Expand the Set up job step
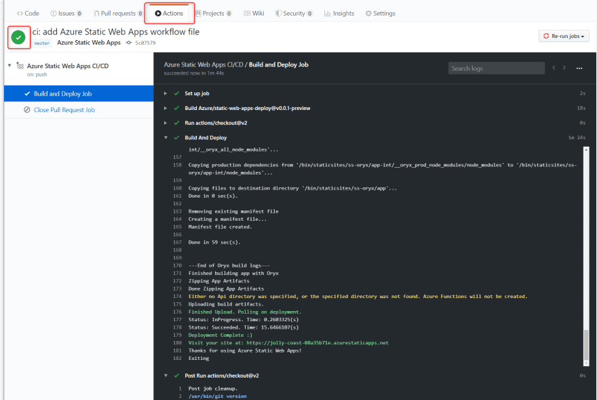 click(166, 93)
